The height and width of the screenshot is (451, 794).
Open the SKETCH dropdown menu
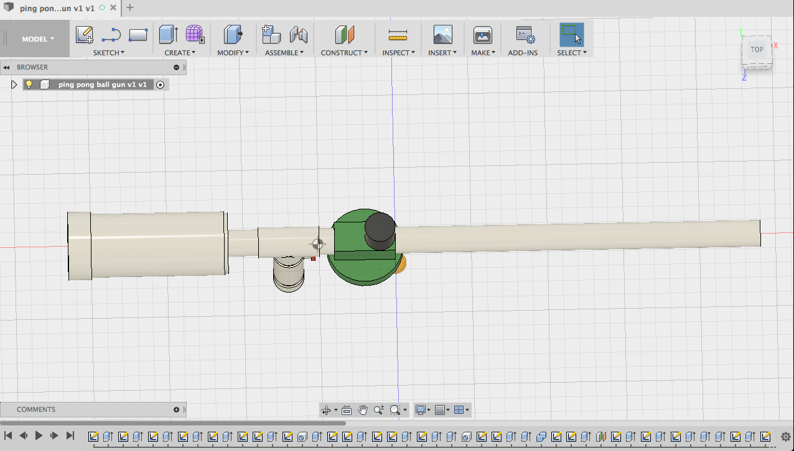(x=109, y=53)
